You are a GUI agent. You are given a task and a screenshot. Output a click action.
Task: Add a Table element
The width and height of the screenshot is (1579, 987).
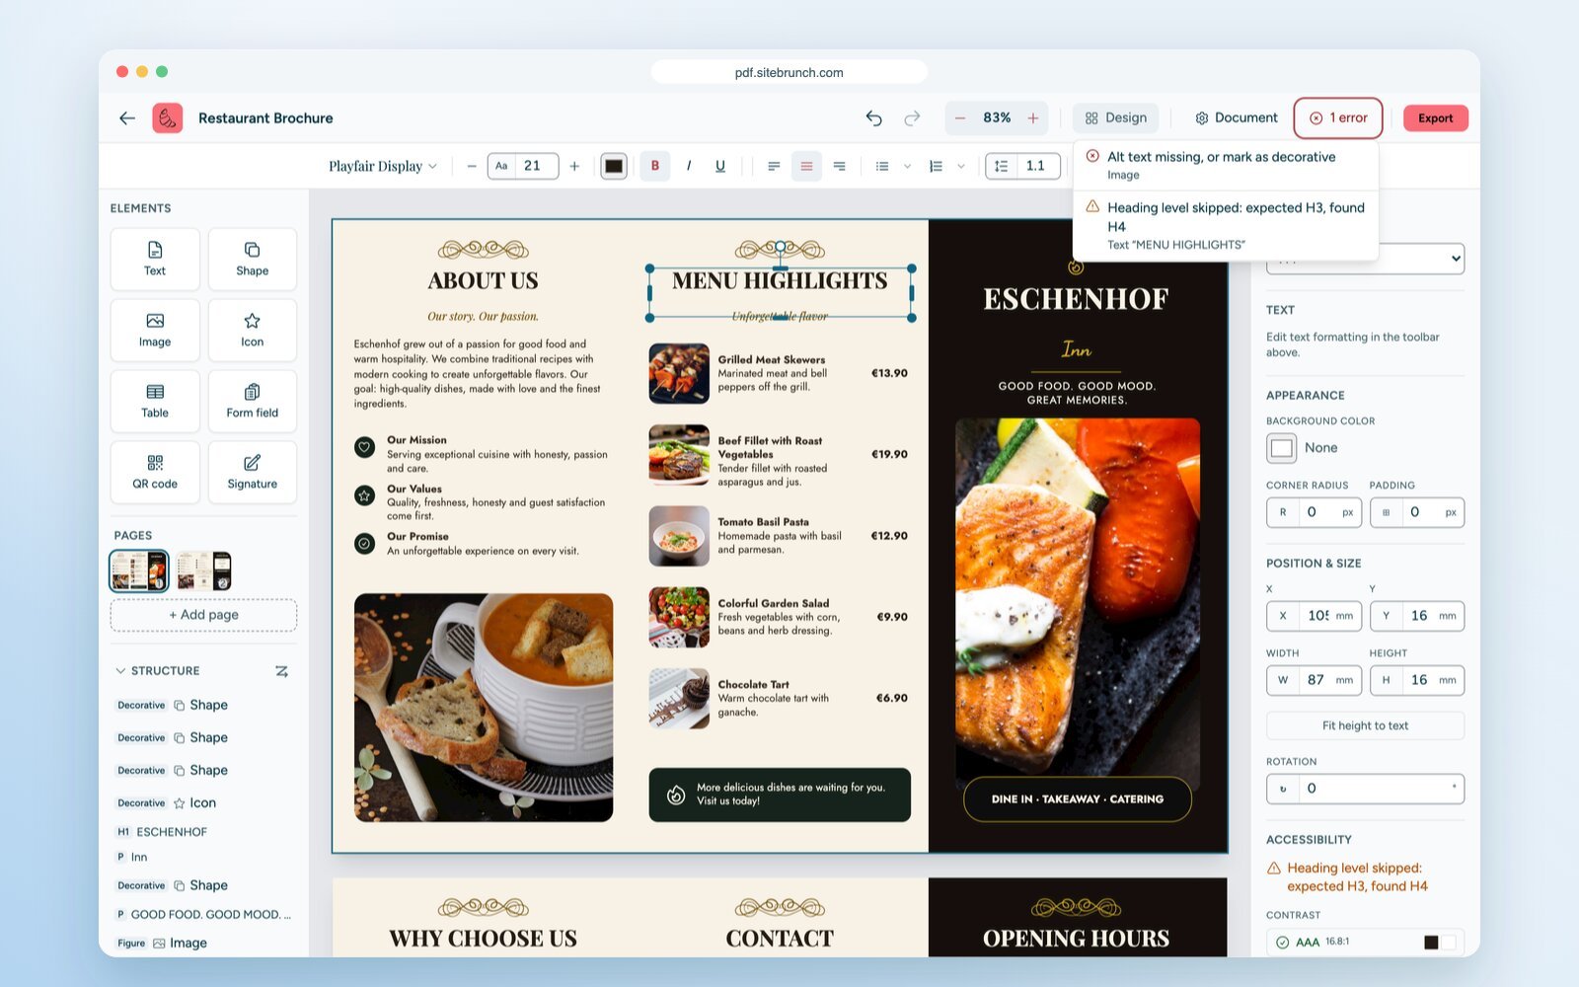155,401
